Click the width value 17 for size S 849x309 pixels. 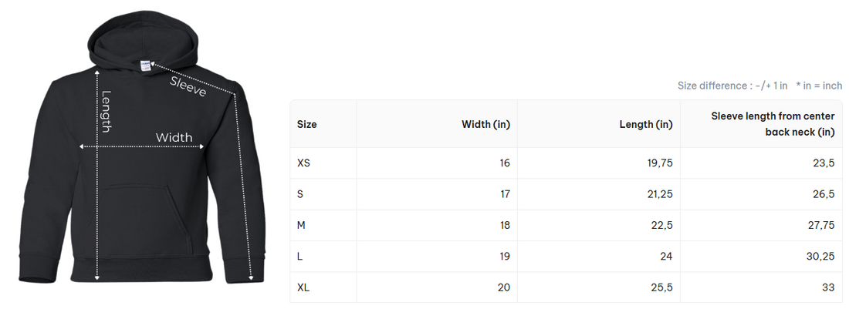pos(505,194)
